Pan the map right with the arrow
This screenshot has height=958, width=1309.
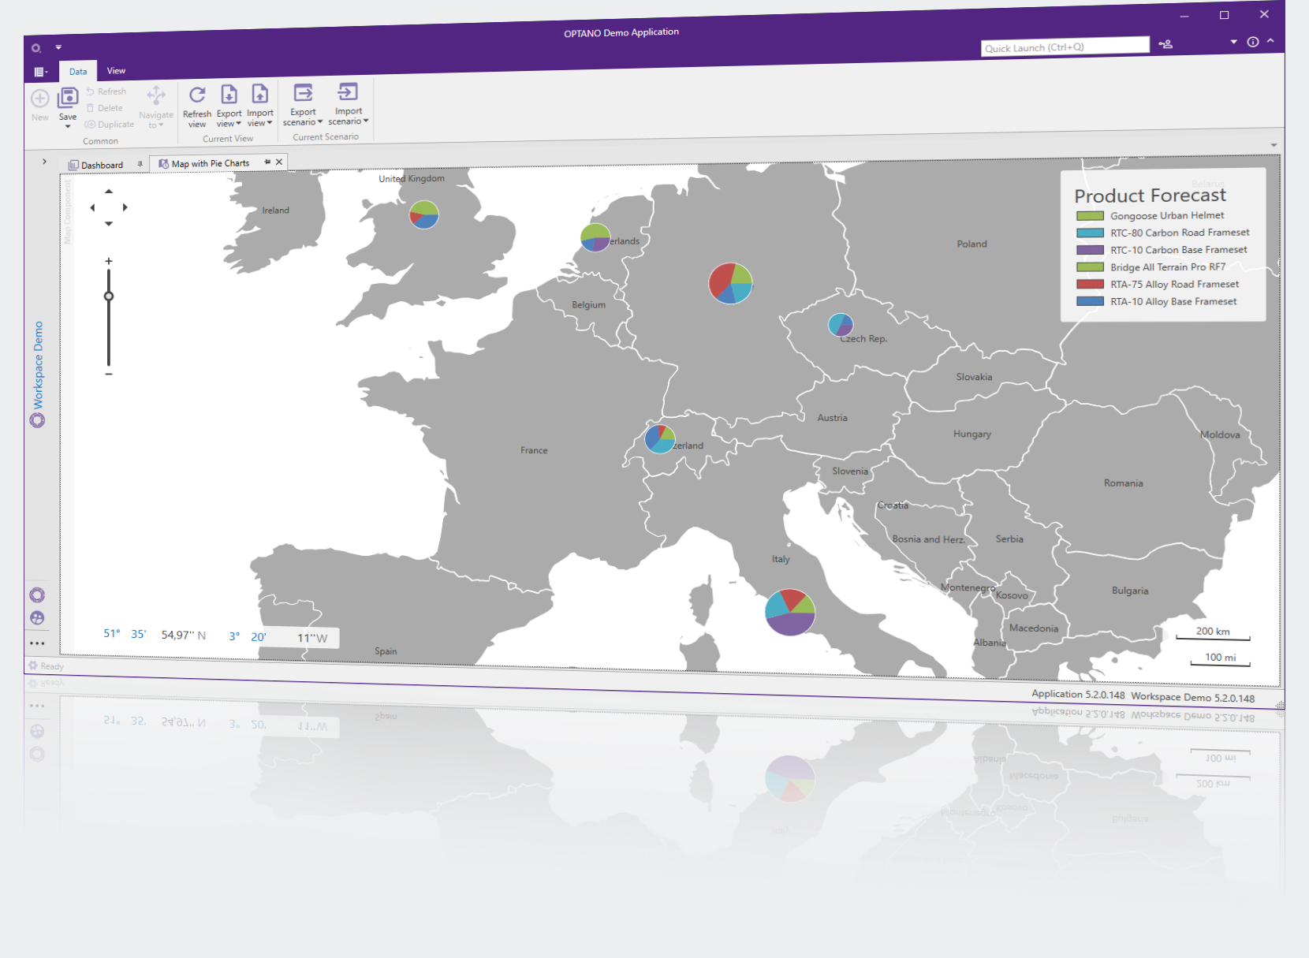(x=125, y=207)
